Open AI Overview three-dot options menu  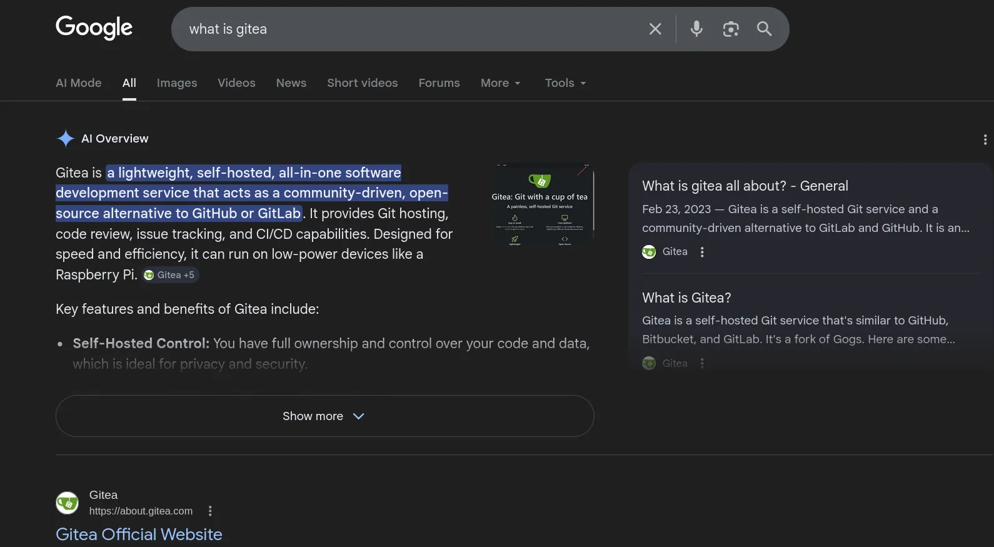[985, 139]
